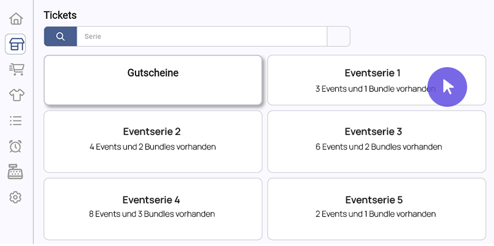The width and height of the screenshot is (494, 246).
Task: Focus the Serie search input field
Action: point(202,37)
